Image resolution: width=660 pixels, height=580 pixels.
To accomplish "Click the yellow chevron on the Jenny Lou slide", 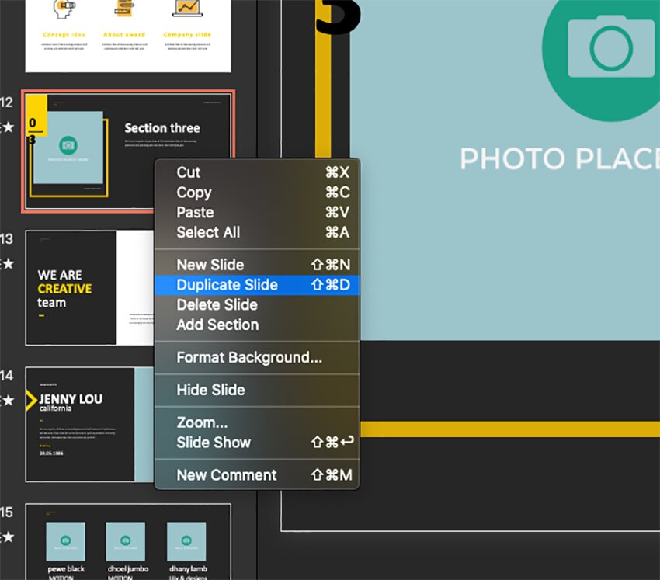I will 31,401.
